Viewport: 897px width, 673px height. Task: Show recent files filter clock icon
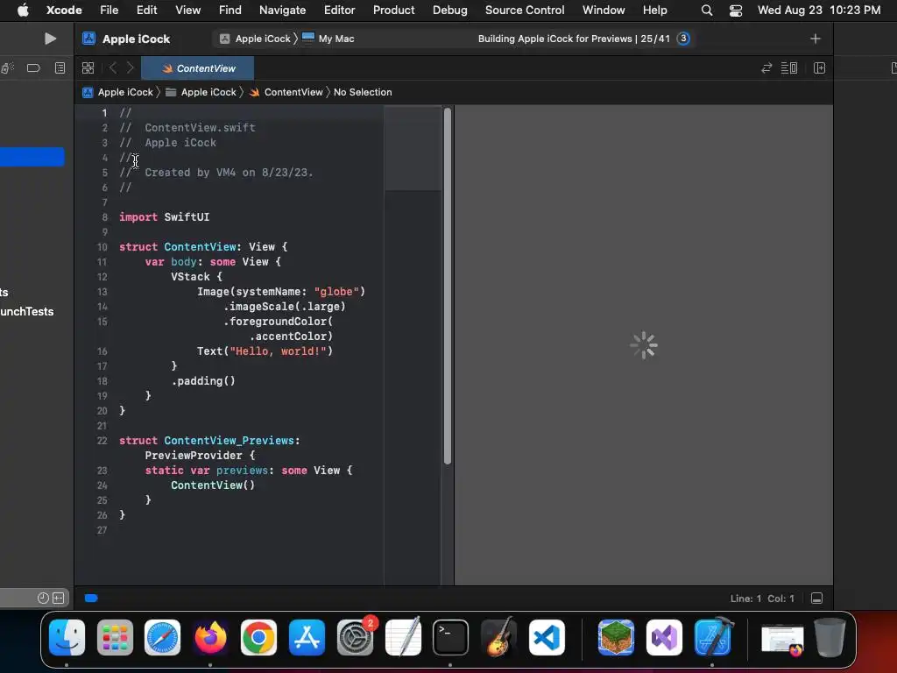43,598
